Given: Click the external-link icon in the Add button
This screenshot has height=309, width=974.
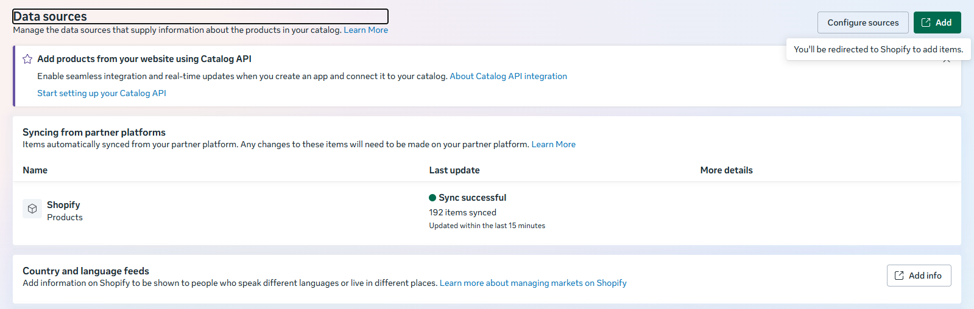Looking at the screenshot, I should click(926, 23).
